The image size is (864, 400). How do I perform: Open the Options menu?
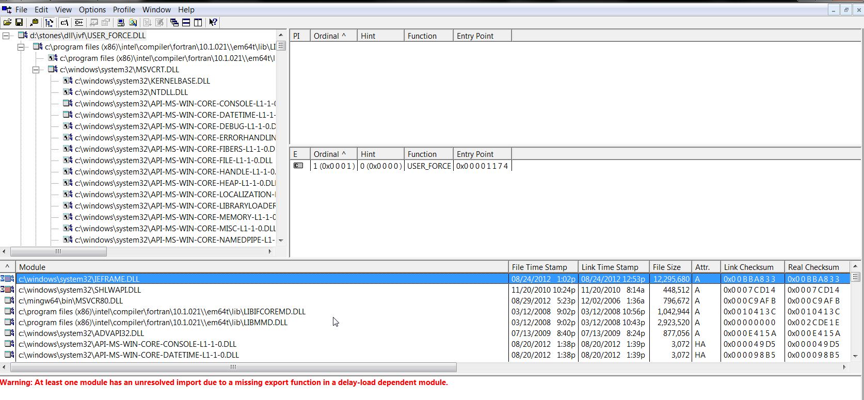tap(92, 9)
